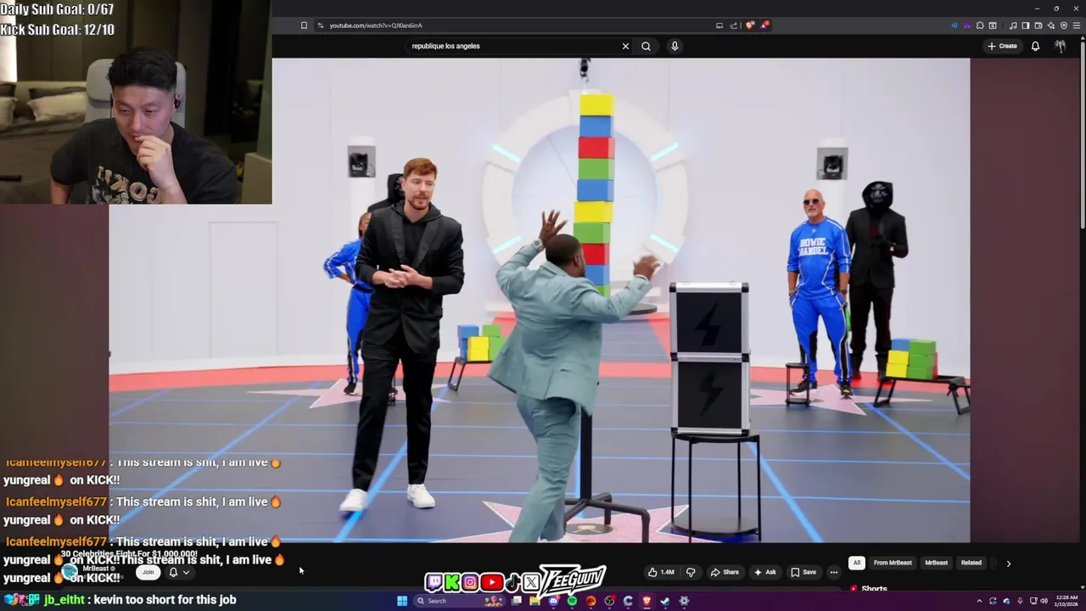Open the Brave Wallet icon

(1038, 25)
